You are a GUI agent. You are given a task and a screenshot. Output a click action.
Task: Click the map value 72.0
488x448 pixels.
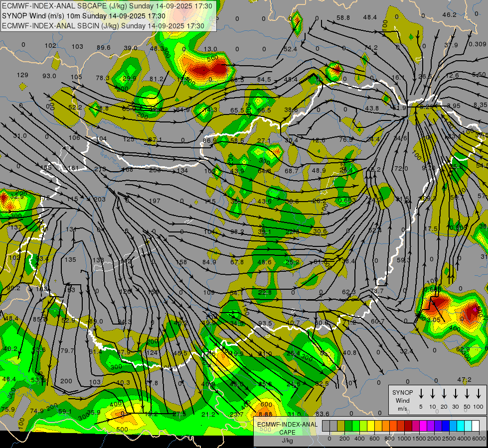pos(401,169)
